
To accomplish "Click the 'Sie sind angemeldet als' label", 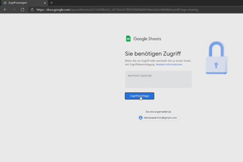I will (158, 112).
